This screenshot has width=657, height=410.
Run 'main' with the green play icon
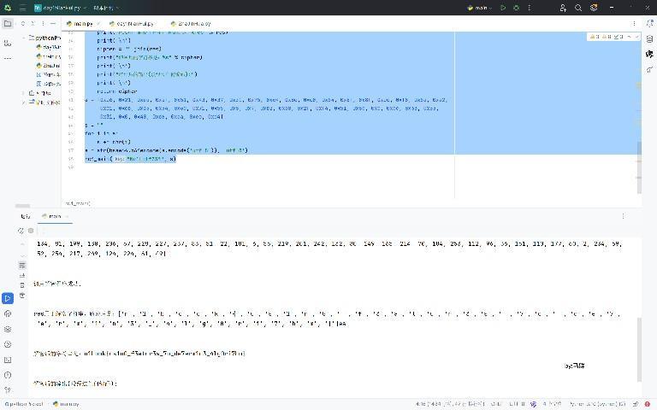tap(503, 8)
